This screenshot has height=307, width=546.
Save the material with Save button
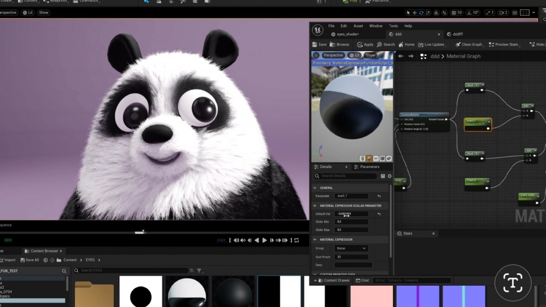point(319,44)
